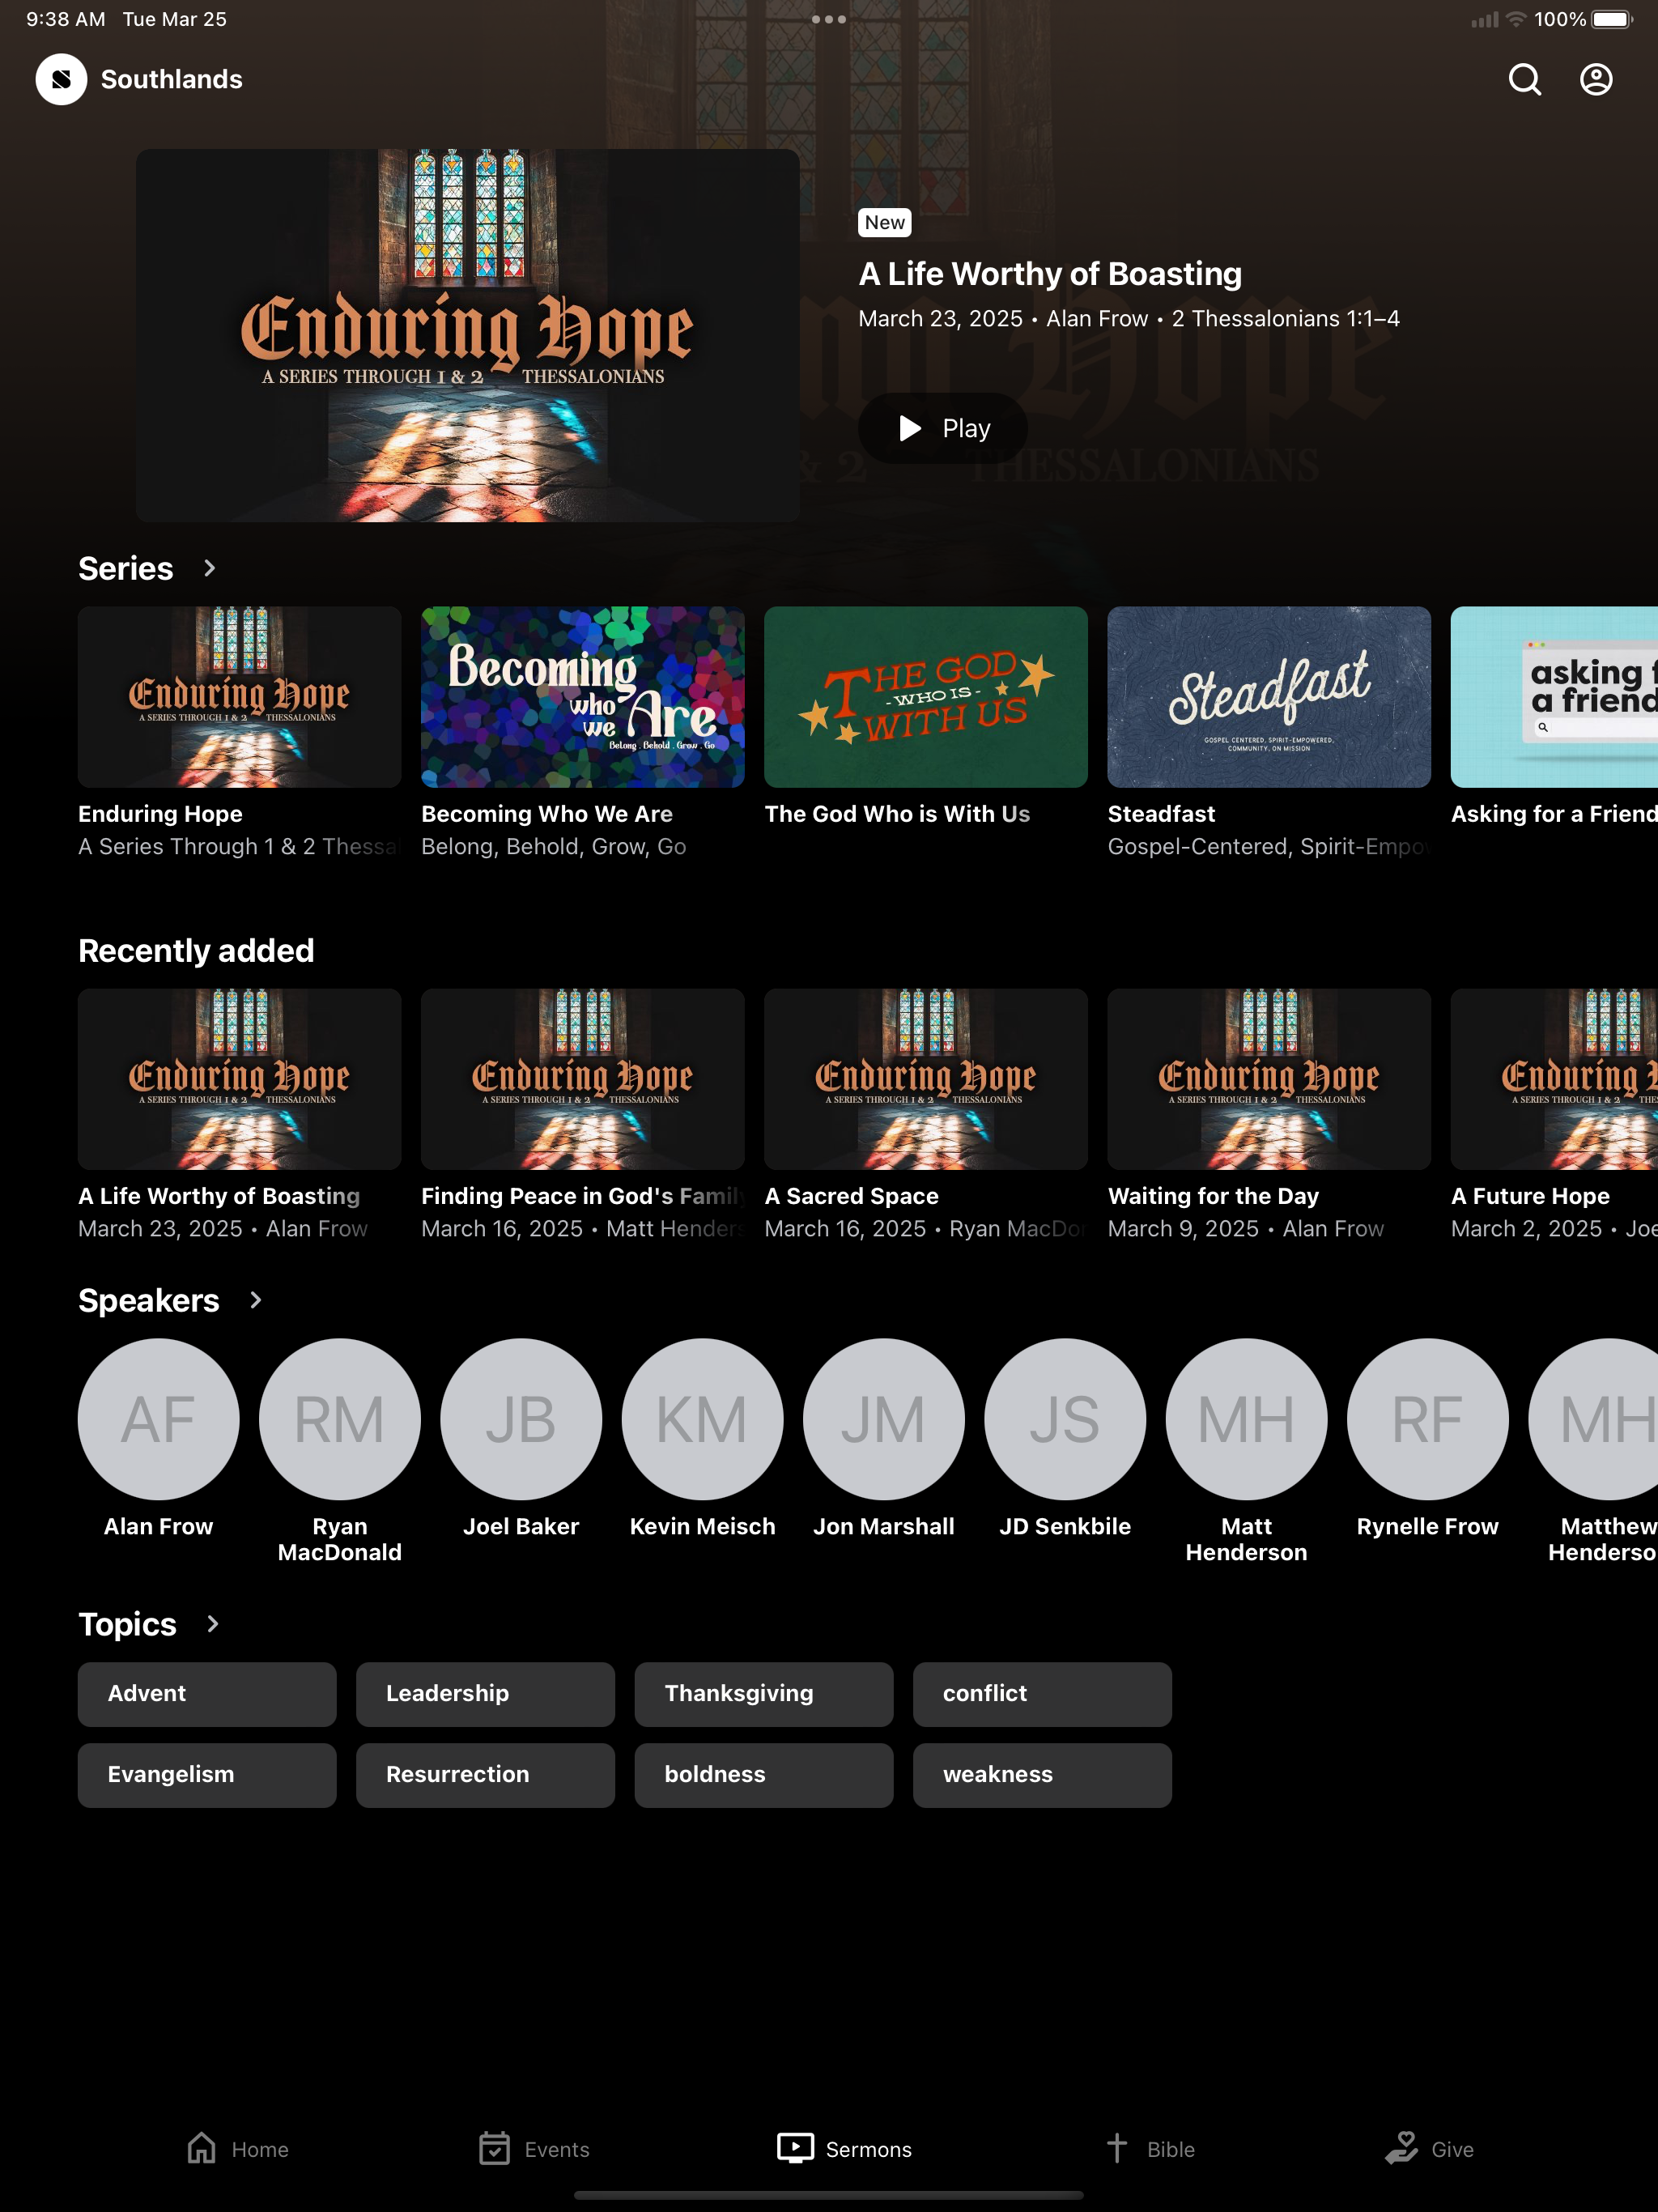Tap the status bar clock showing 9:38 AM
Image resolution: width=1658 pixels, height=2212 pixels.
(65, 19)
